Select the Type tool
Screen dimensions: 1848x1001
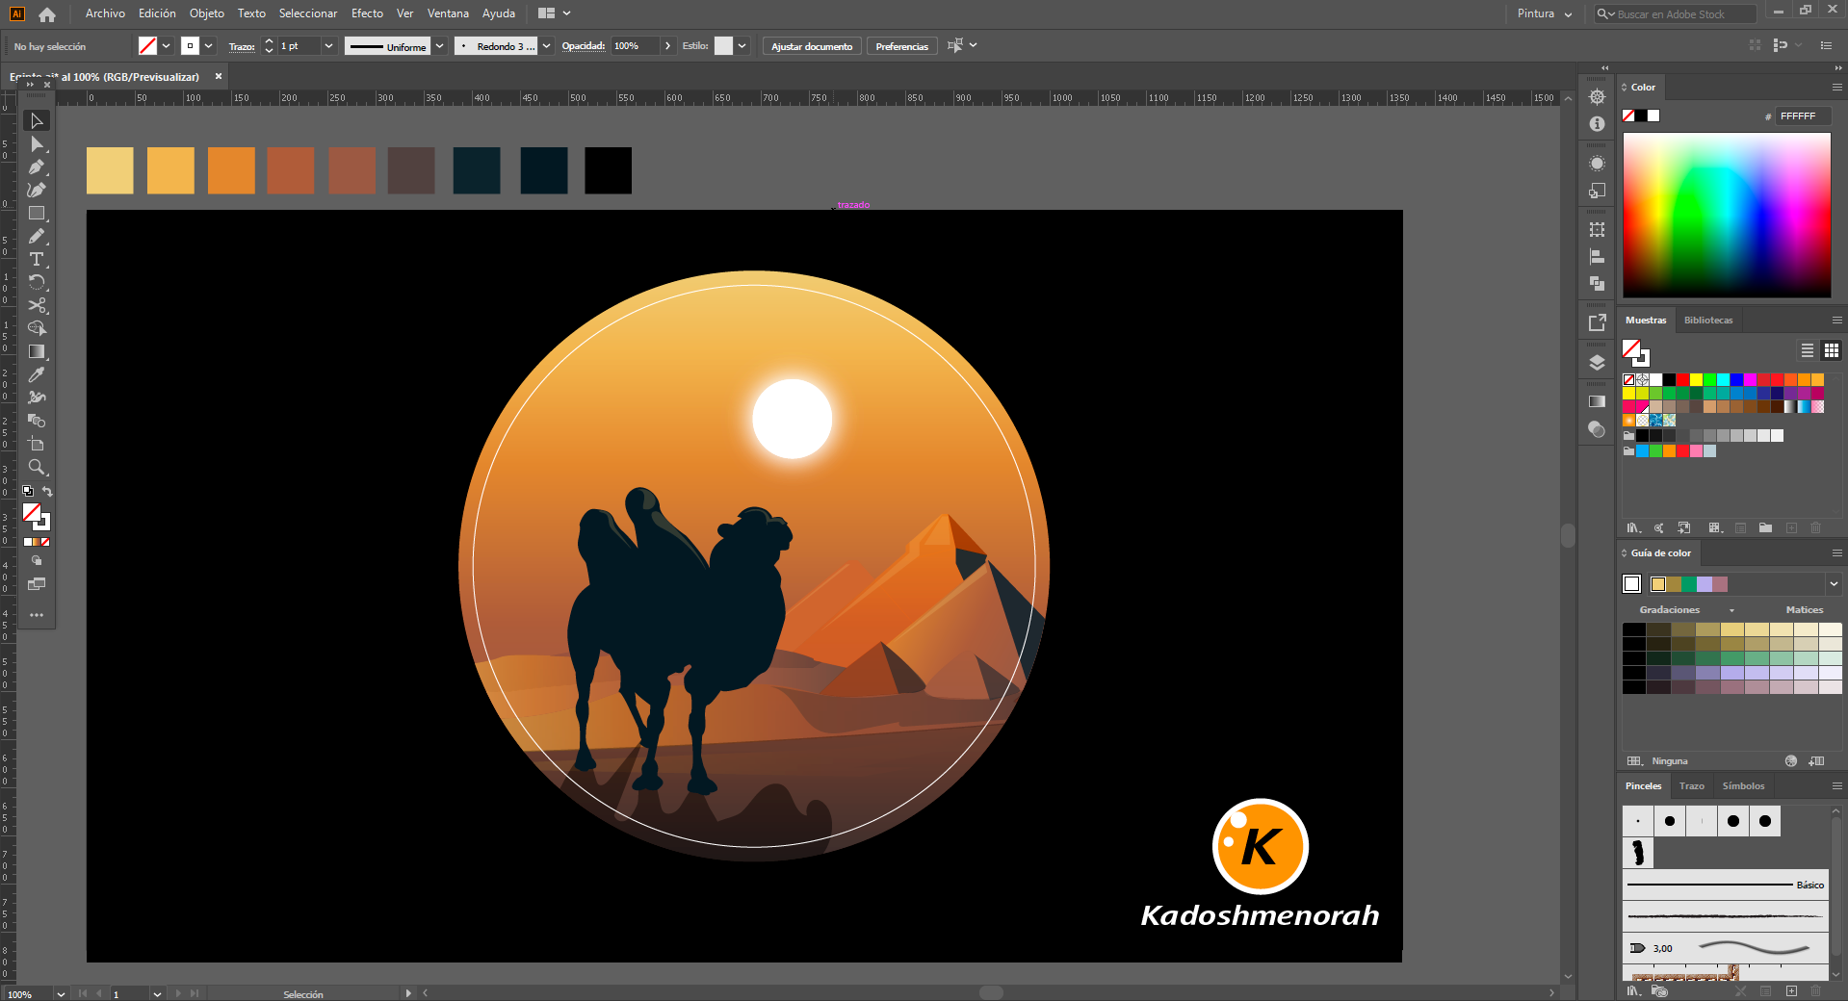37,259
